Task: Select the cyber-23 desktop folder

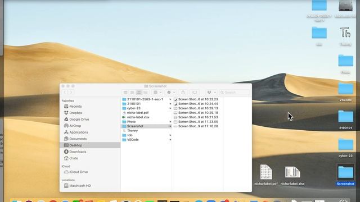Action: pyautogui.click(x=345, y=148)
